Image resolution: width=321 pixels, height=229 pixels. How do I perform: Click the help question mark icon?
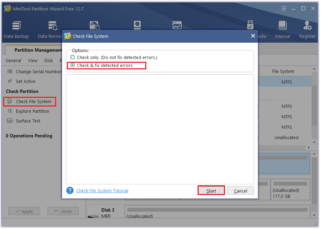[x=70, y=190]
